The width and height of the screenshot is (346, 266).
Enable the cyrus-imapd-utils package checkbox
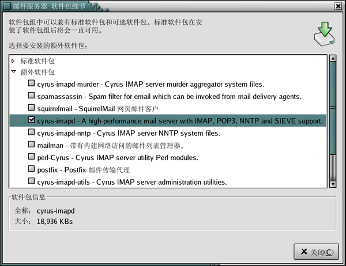(31, 181)
